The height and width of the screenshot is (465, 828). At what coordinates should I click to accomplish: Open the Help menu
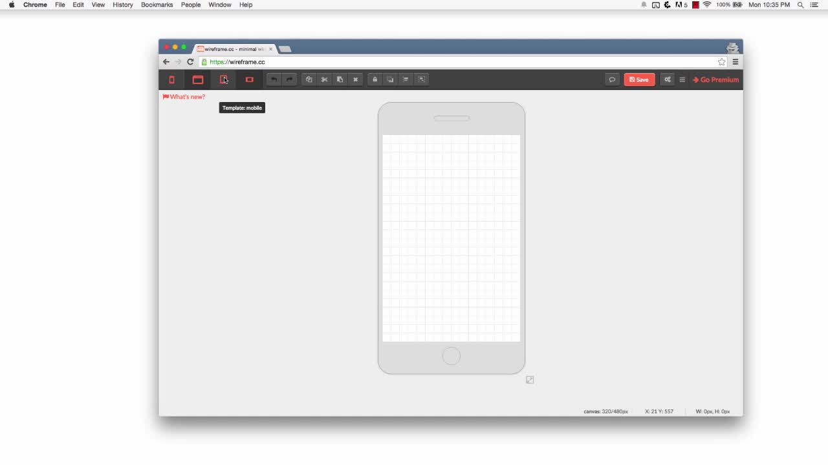246,5
